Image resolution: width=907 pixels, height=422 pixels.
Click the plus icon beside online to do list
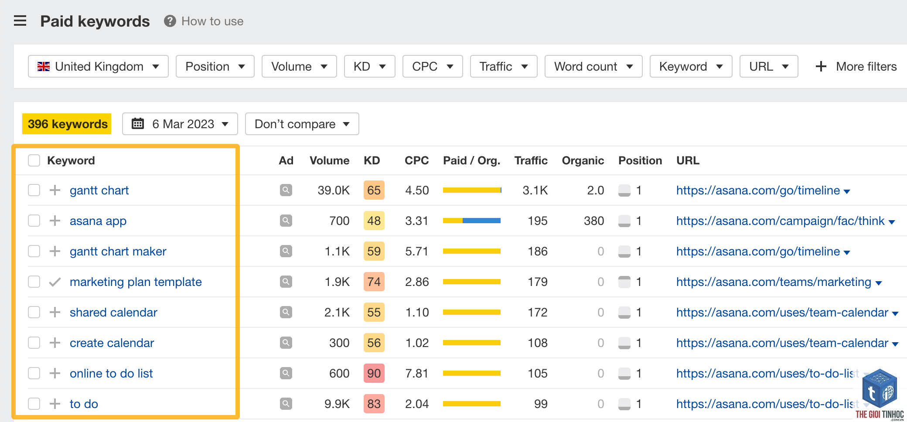click(55, 373)
